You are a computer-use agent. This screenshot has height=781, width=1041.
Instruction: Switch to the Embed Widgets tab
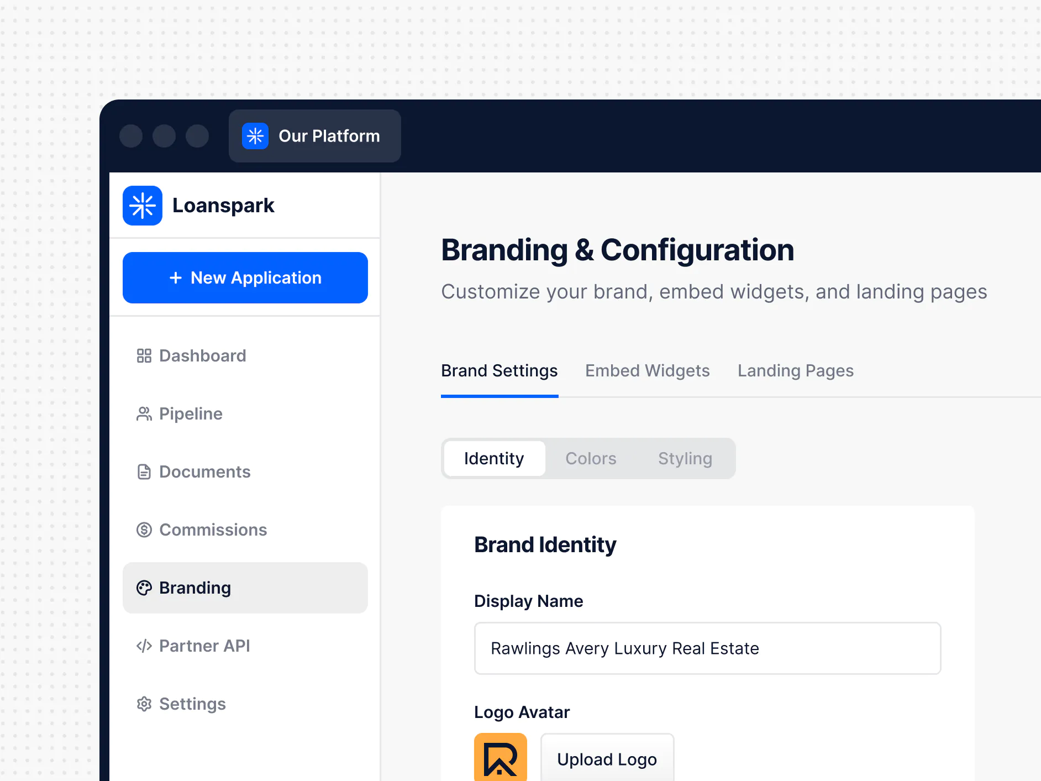(648, 371)
